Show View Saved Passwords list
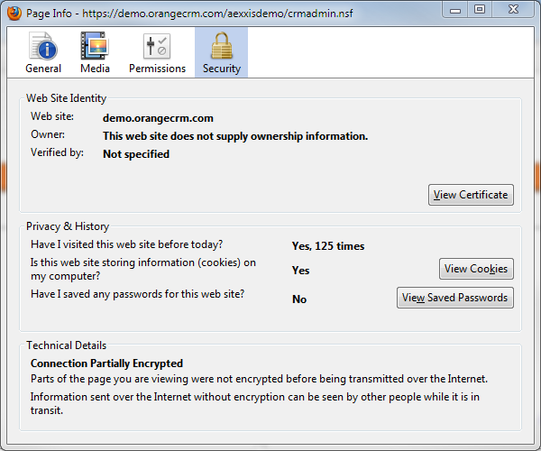Viewport: 541px width, 451px height. 455,298
